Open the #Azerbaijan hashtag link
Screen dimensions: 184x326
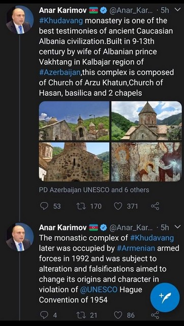tap(59, 72)
